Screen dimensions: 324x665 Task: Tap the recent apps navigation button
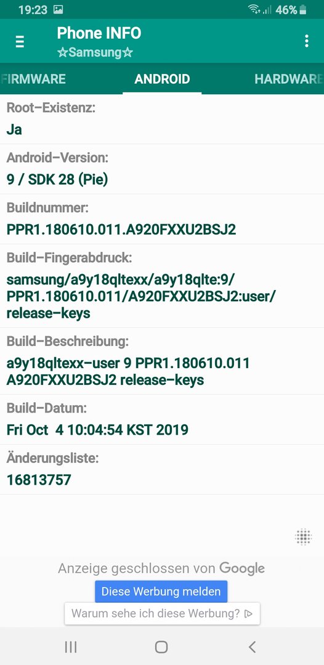[x=70, y=647]
